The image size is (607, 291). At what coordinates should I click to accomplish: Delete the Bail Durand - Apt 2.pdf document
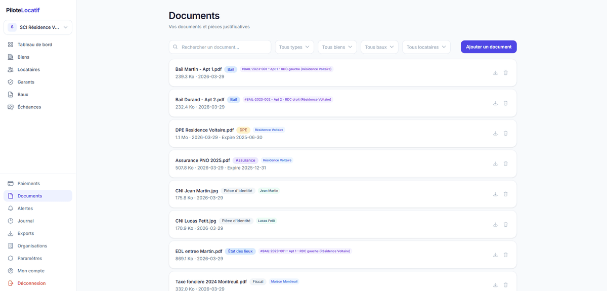[505, 103]
